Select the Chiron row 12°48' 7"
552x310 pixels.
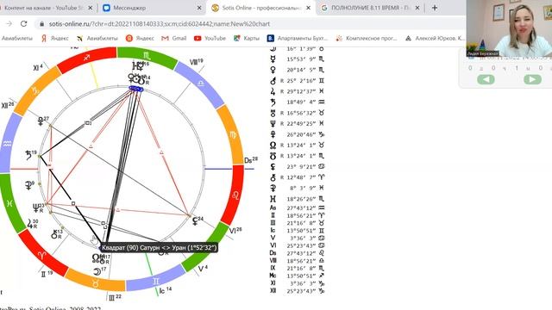[297, 177]
